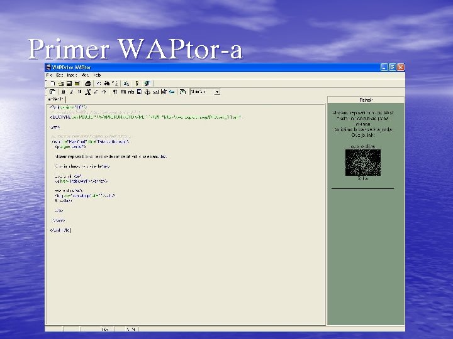
Task: Click the Open file folder icon
Action: coord(60,83)
